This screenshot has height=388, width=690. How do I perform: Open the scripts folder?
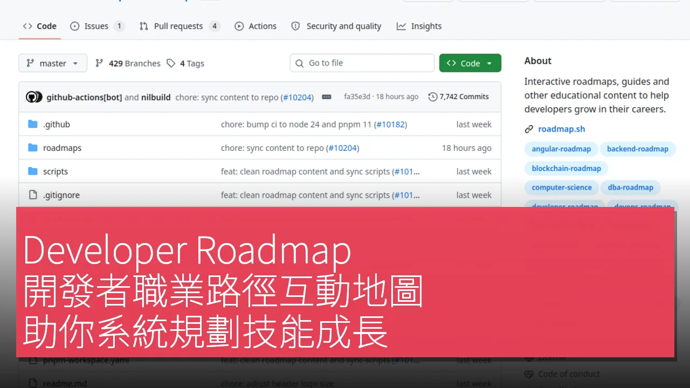point(56,171)
